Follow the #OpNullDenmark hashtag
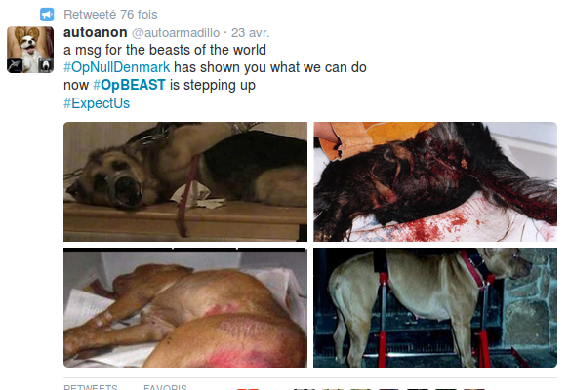Image resolution: width=569 pixels, height=390 pixels. [116, 67]
